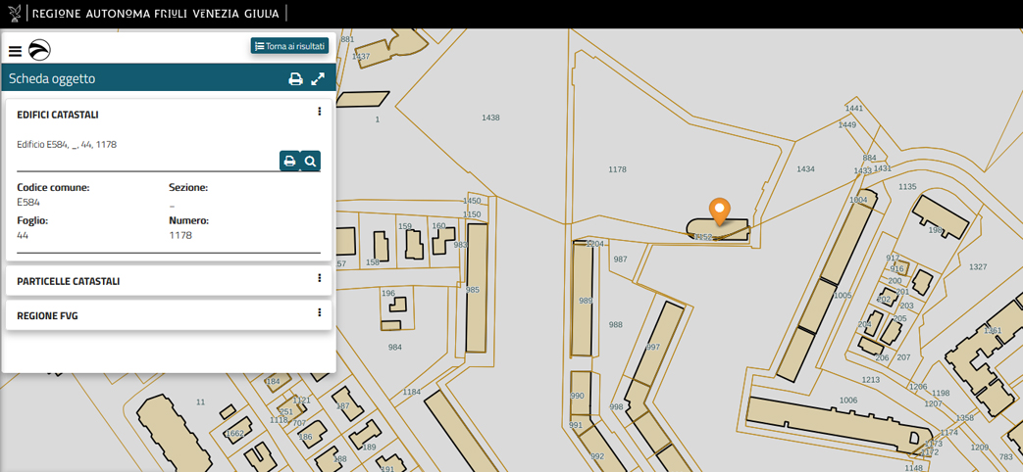The height and width of the screenshot is (472, 1023).
Task: Open Edifici Catastali options menu
Action: click(320, 113)
